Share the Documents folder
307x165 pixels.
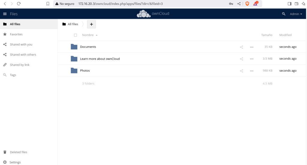(241, 47)
